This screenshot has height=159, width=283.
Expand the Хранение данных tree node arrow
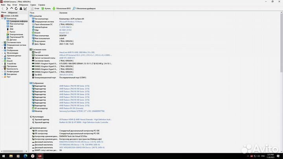(x=2, y=56)
